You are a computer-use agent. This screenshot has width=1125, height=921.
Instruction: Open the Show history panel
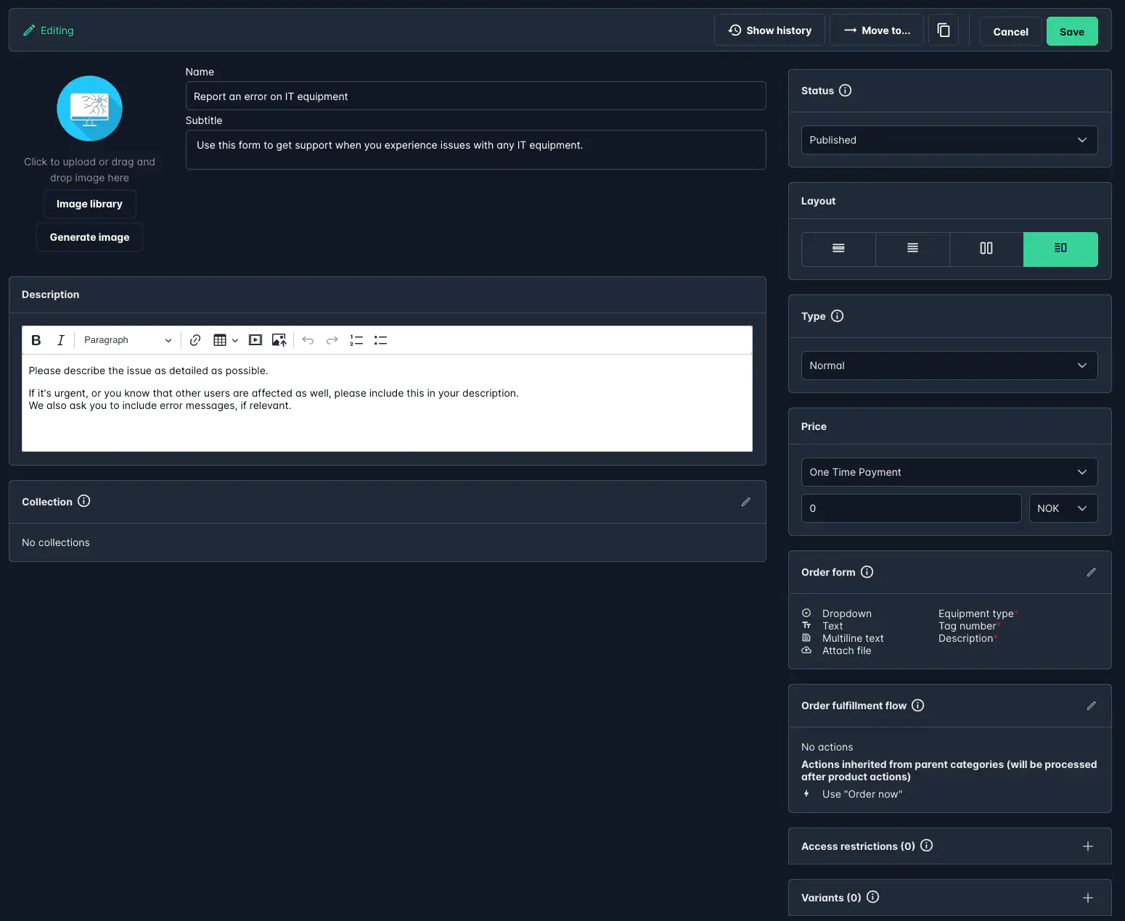(x=769, y=30)
